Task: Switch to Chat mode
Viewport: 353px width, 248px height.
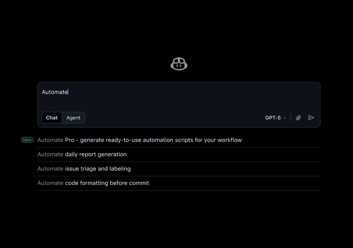Action: click(52, 118)
